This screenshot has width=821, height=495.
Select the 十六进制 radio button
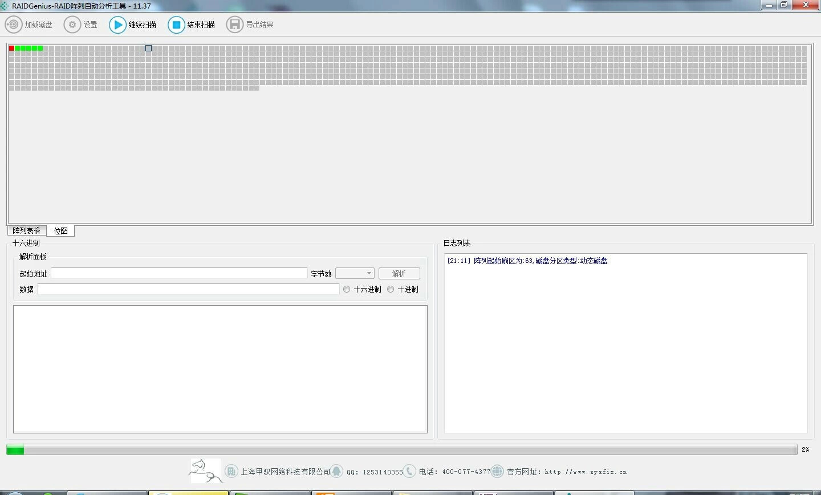347,289
